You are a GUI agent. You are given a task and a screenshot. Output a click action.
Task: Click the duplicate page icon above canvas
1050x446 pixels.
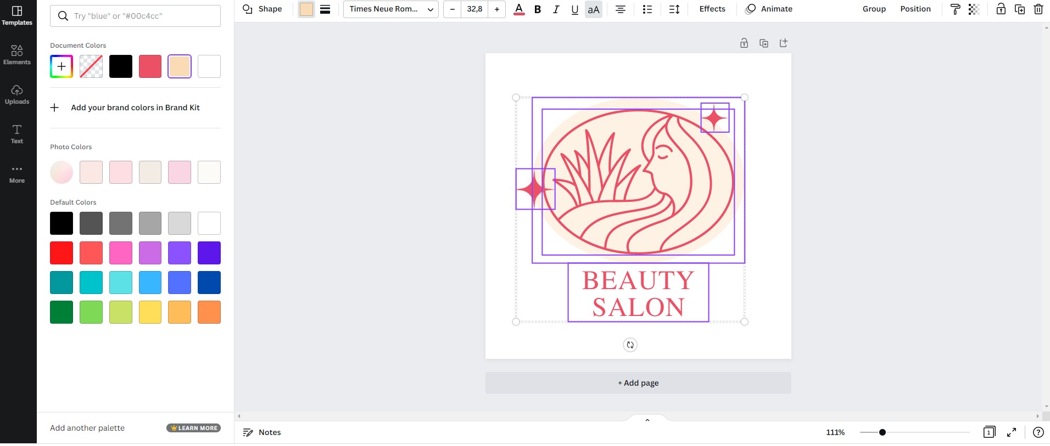tap(763, 43)
